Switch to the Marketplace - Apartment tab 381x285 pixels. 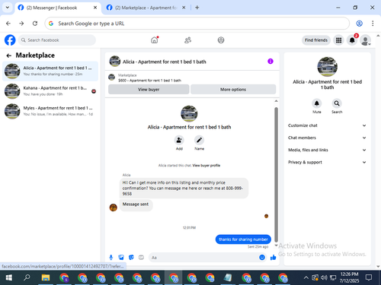pos(146,8)
